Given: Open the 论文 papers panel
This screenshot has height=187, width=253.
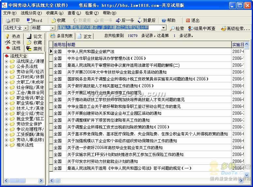Looking at the screenshot, I should click(34, 36).
